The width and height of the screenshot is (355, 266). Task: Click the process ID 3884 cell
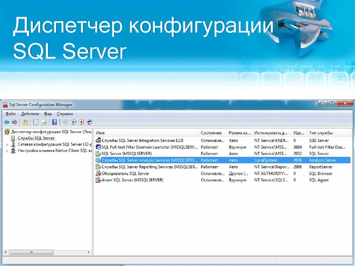[x=297, y=147]
